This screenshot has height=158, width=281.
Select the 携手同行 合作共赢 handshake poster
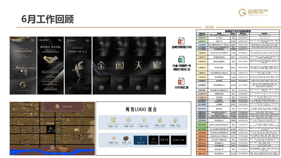click(x=51, y=66)
